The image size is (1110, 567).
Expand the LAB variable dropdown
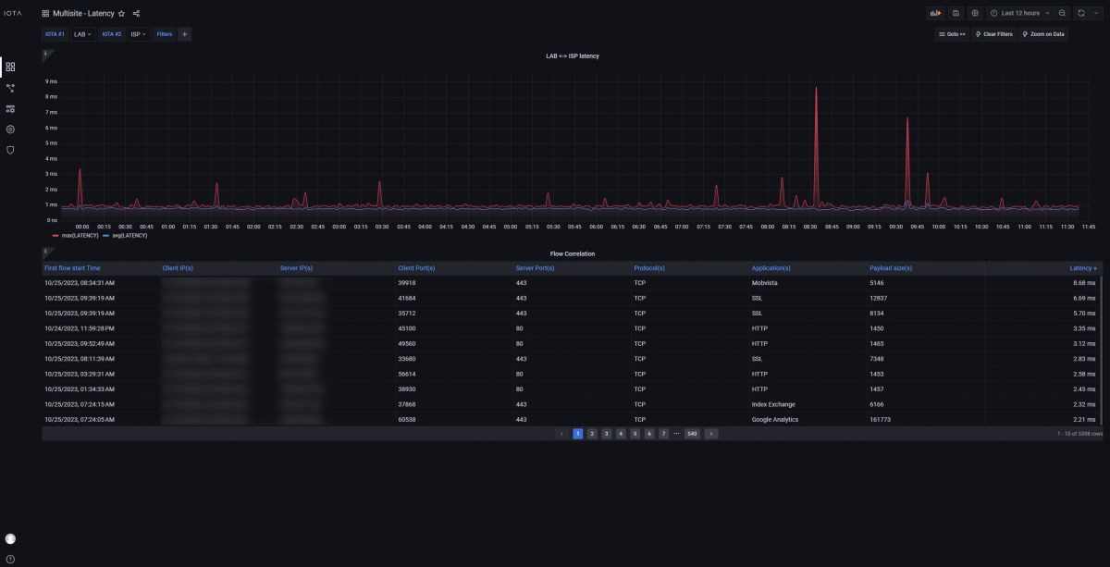tap(82, 34)
